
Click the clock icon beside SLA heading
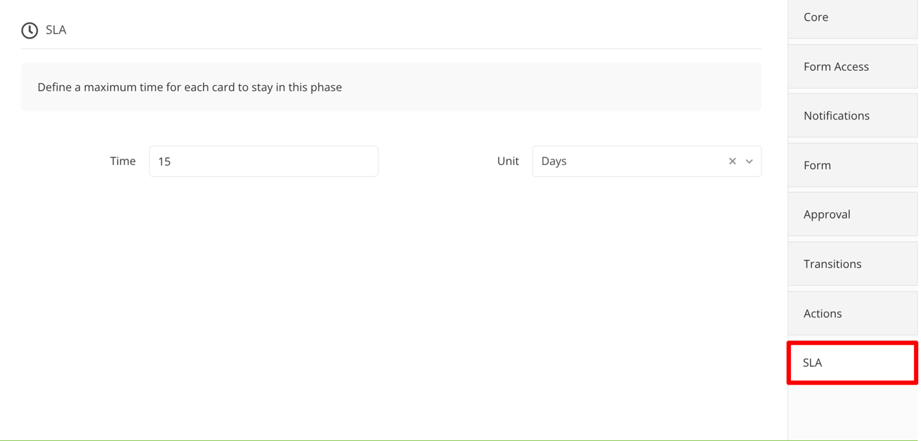(x=30, y=30)
